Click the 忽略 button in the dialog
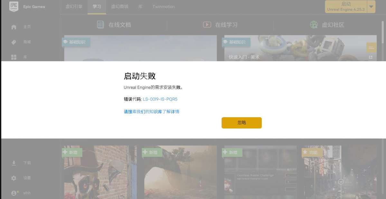 pyautogui.click(x=241, y=123)
